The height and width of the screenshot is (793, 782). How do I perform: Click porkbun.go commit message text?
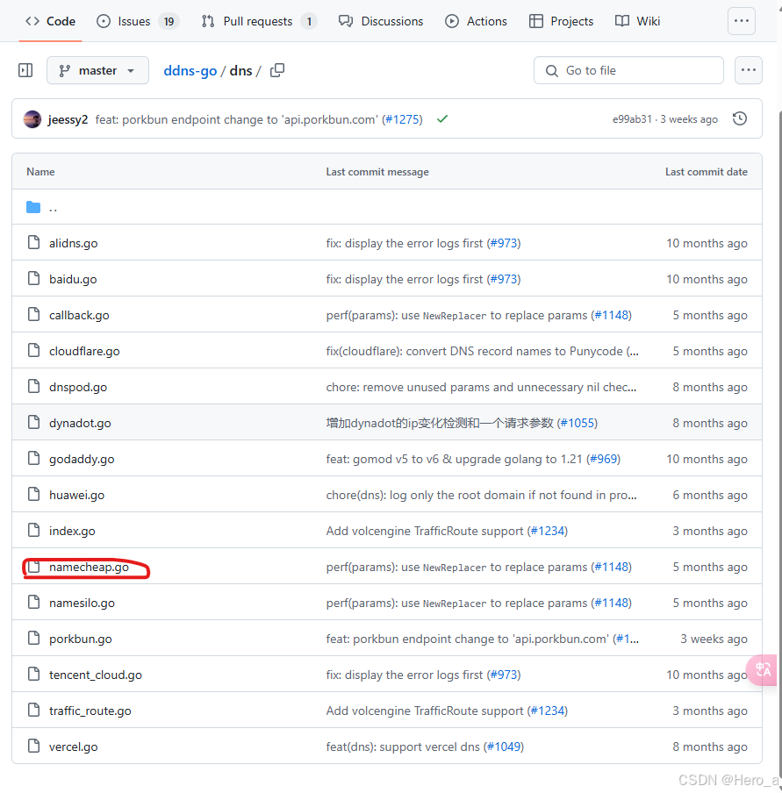pyautogui.click(x=482, y=639)
